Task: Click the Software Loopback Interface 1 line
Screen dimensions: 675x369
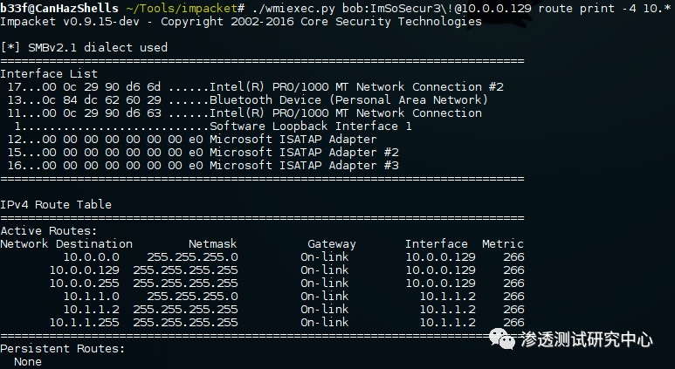Action: click(x=310, y=126)
